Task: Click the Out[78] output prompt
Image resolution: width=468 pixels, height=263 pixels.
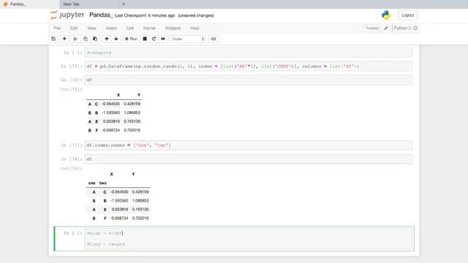Action: coord(72,169)
